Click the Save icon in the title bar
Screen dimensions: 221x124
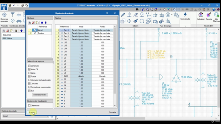click(x=10, y=6)
